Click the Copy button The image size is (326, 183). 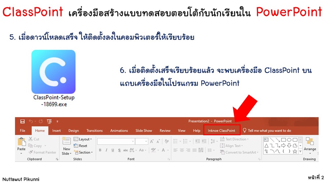tap(35, 146)
